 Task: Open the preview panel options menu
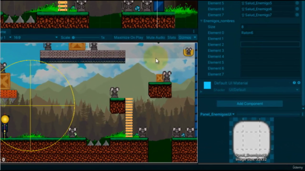(303, 114)
